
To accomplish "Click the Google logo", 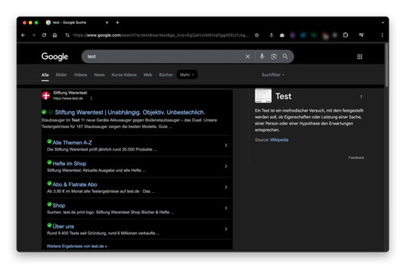I will (x=55, y=56).
